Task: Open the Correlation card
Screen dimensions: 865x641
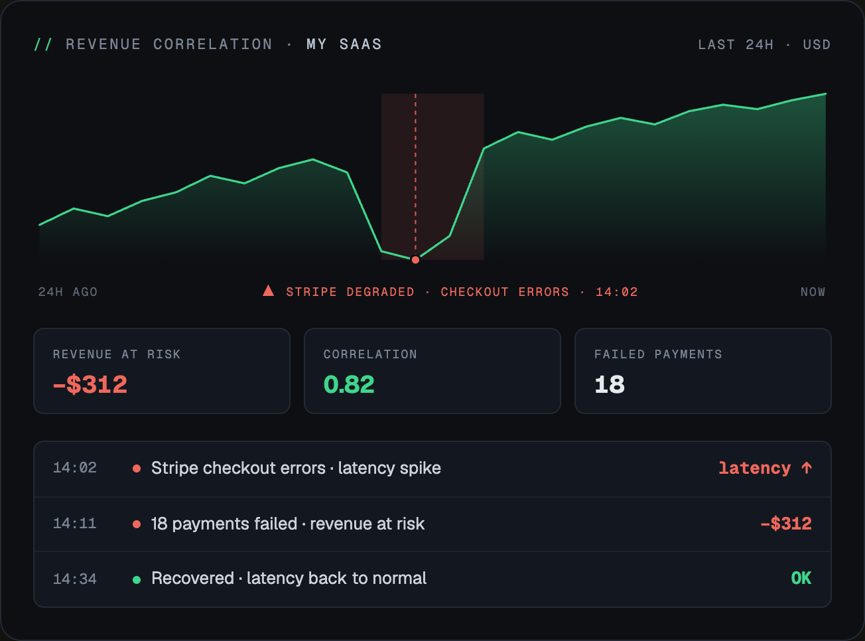Action: [x=432, y=371]
